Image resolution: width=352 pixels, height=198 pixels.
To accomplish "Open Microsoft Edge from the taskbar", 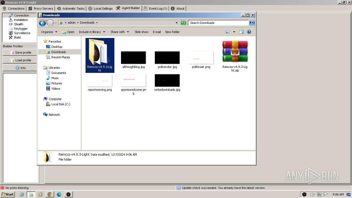I will click(59, 194).
